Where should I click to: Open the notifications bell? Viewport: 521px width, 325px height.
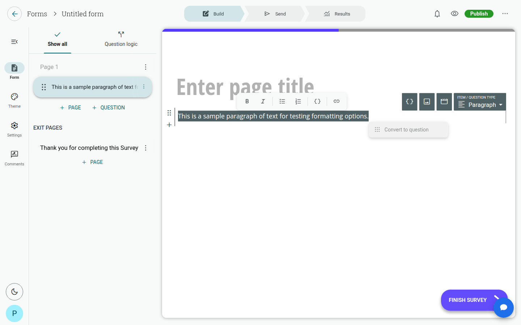[437, 14]
